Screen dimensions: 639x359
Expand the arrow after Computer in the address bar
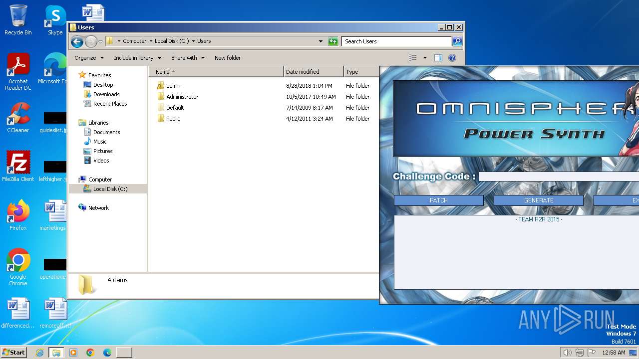(151, 41)
